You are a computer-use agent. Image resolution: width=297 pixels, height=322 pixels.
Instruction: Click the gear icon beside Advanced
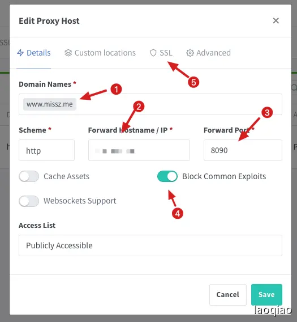click(x=190, y=53)
